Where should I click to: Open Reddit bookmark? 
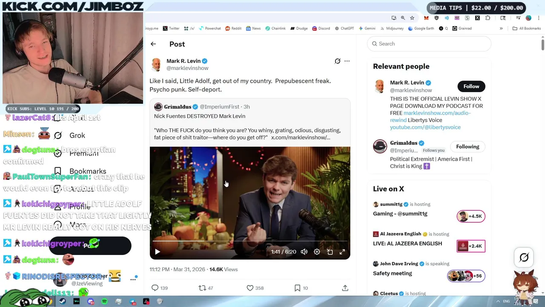pos(233,29)
